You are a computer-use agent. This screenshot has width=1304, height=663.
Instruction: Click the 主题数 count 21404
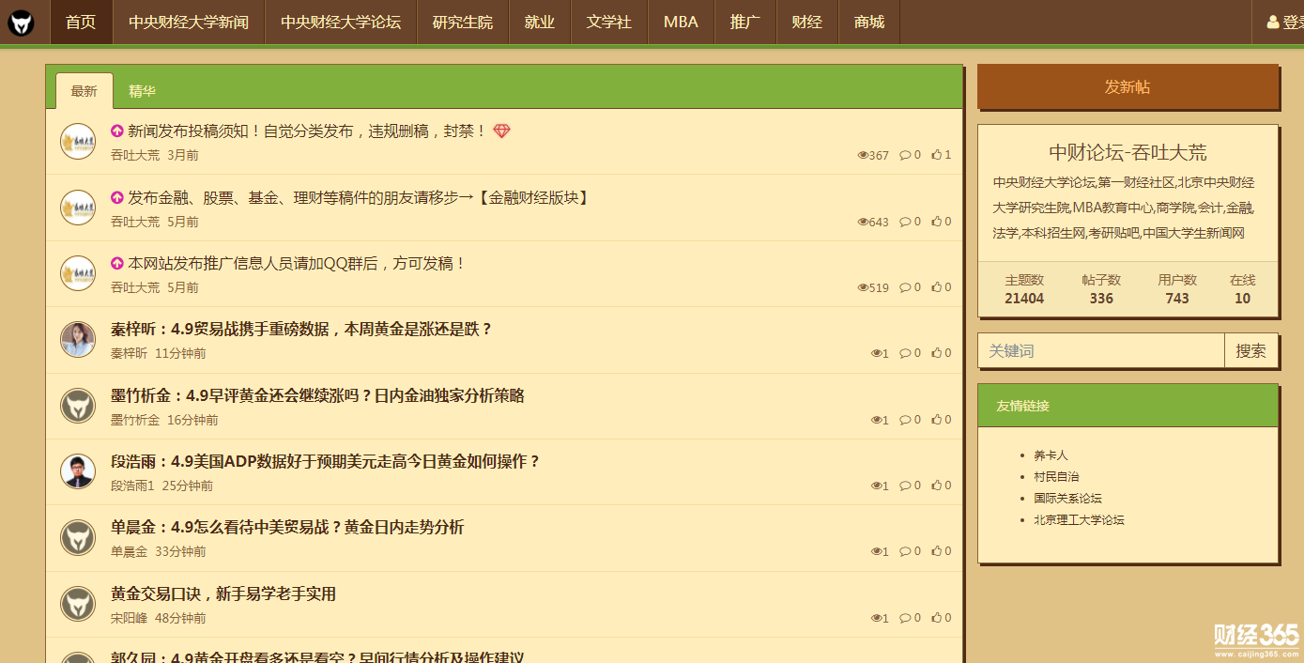[1024, 299]
